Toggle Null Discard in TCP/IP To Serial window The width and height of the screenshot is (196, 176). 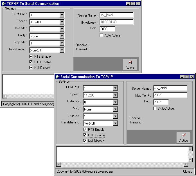(31, 68)
